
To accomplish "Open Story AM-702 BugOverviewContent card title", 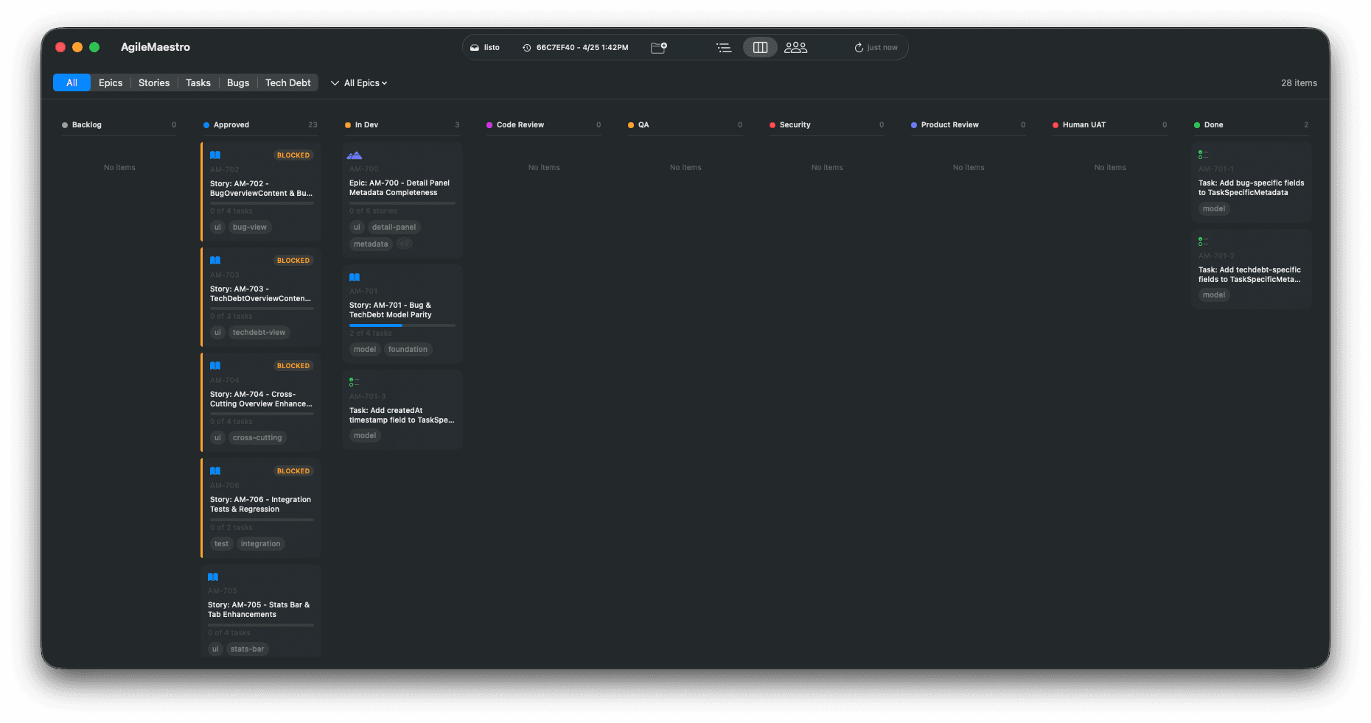I will (261, 188).
